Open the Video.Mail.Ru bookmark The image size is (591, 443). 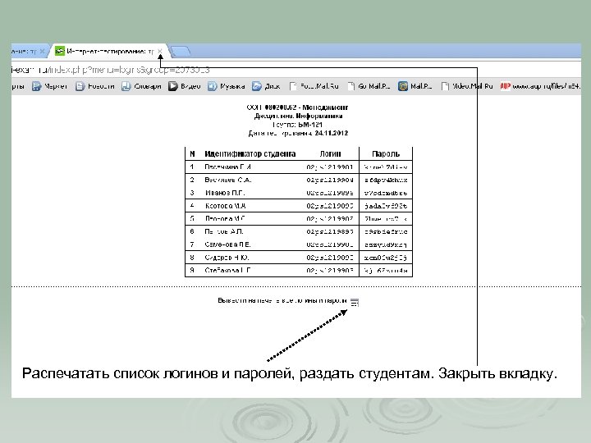tap(467, 86)
